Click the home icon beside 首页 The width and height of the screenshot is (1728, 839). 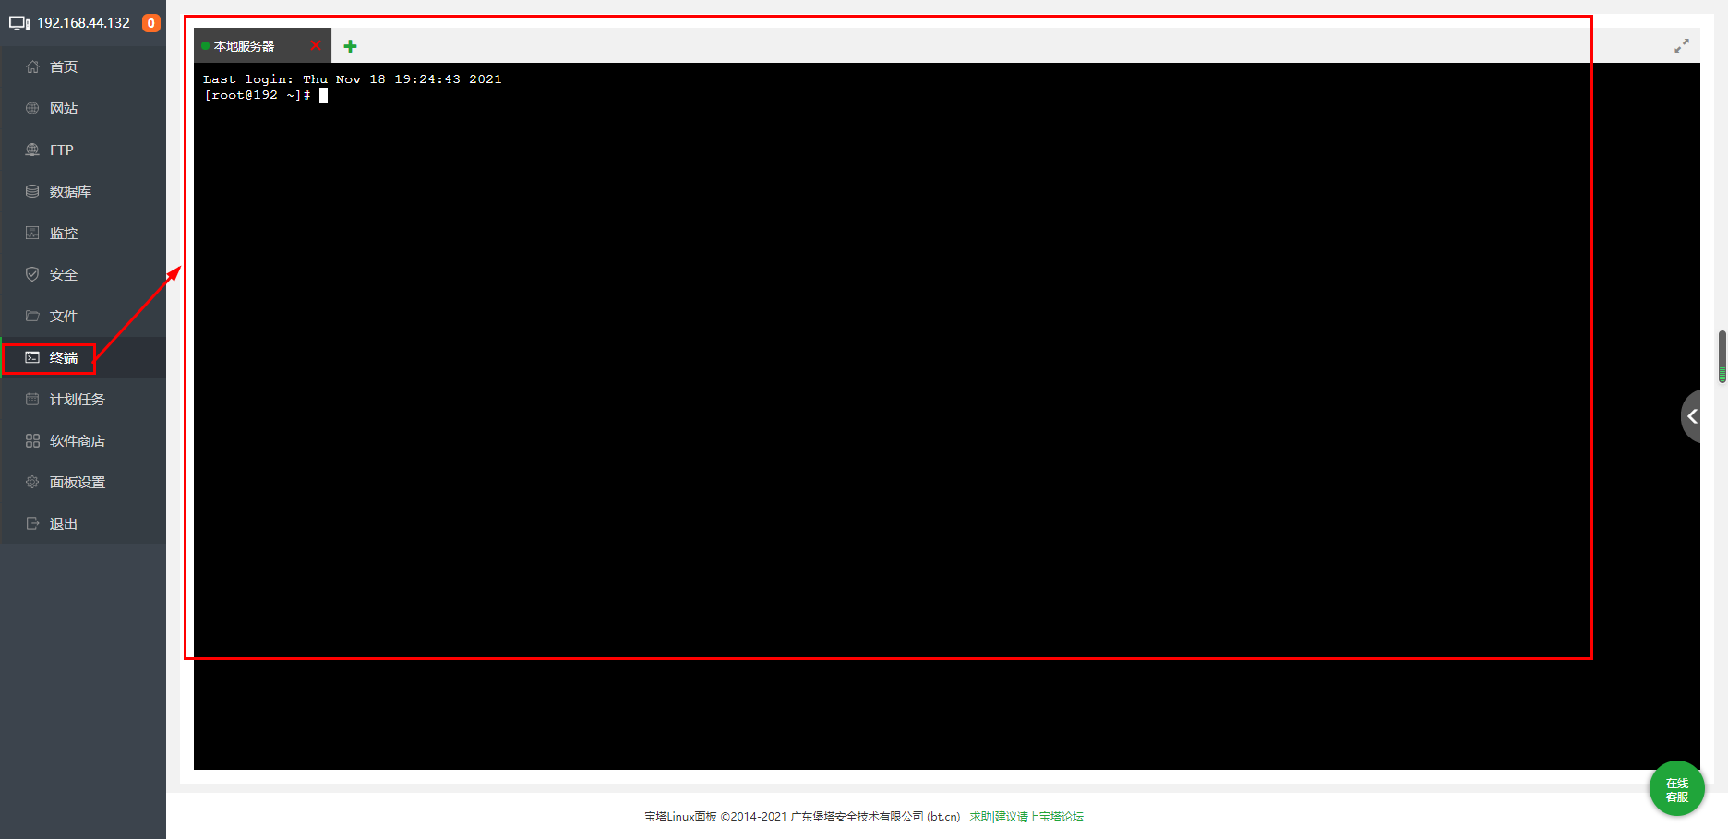[x=32, y=66]
